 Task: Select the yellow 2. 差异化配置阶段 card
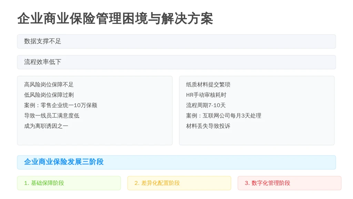pos(179,183)
